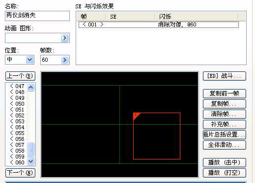Select frame 049 in the frame list
This screenshot has width=255, height=183.
tap(17, 98)
